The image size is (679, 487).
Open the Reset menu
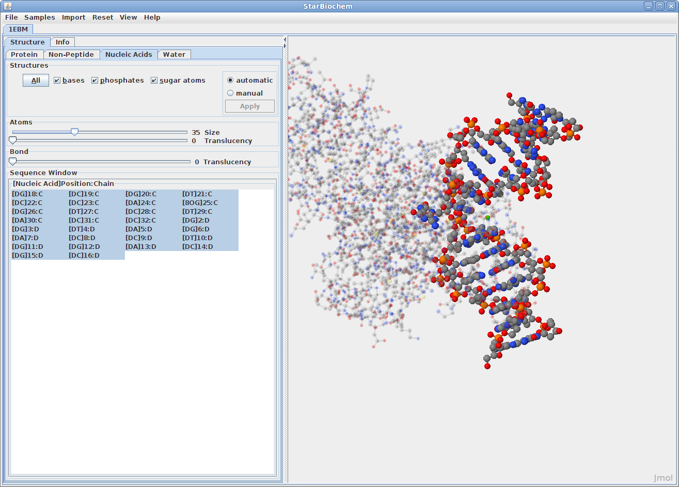click(x=103, y=17)
